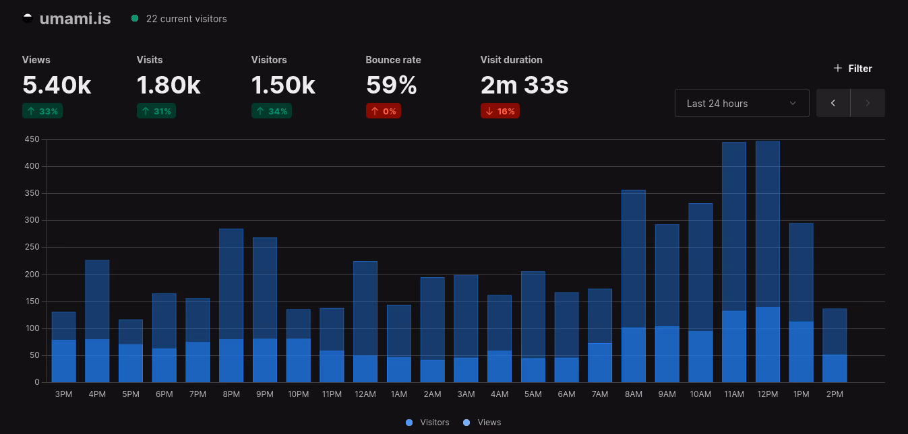Open the Last 24 hours date range dropdown
This screenshot has height=434, width=908.
(x=741, y=103)
